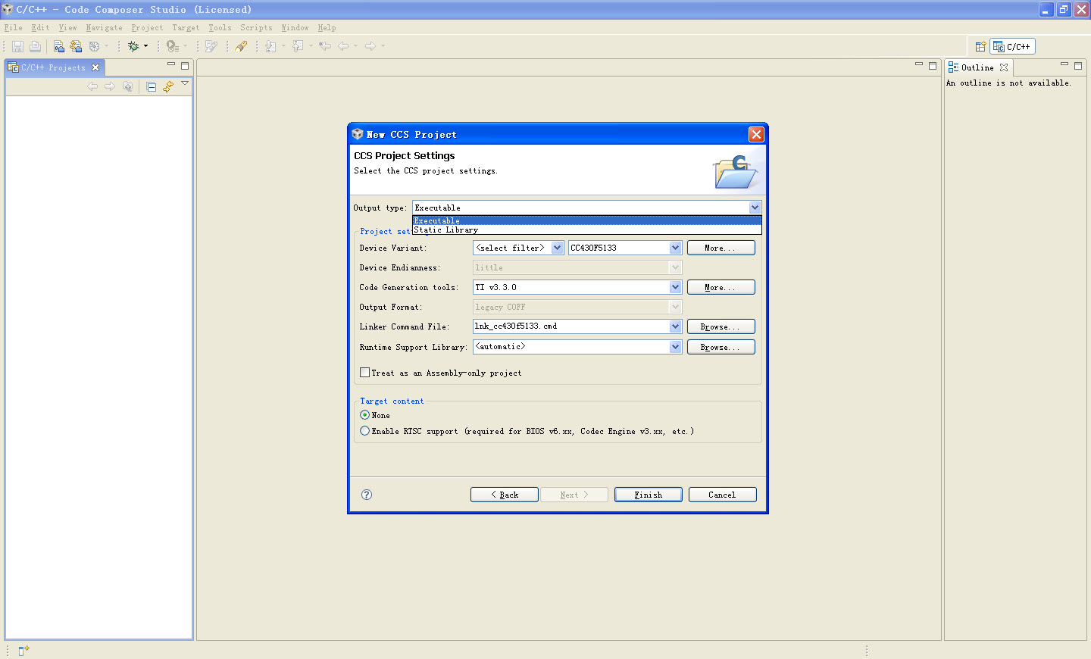Click More... beside Device Variant
1091x659 pixels.
pyautogui.click(x=721, y=248)
